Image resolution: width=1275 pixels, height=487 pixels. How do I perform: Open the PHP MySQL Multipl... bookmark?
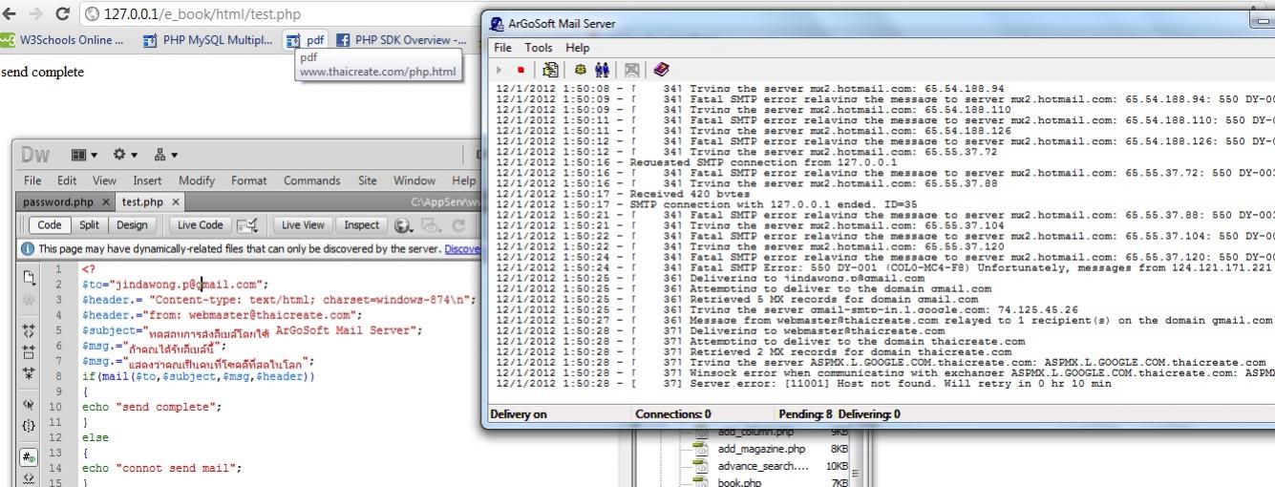(x=206, y=40)
